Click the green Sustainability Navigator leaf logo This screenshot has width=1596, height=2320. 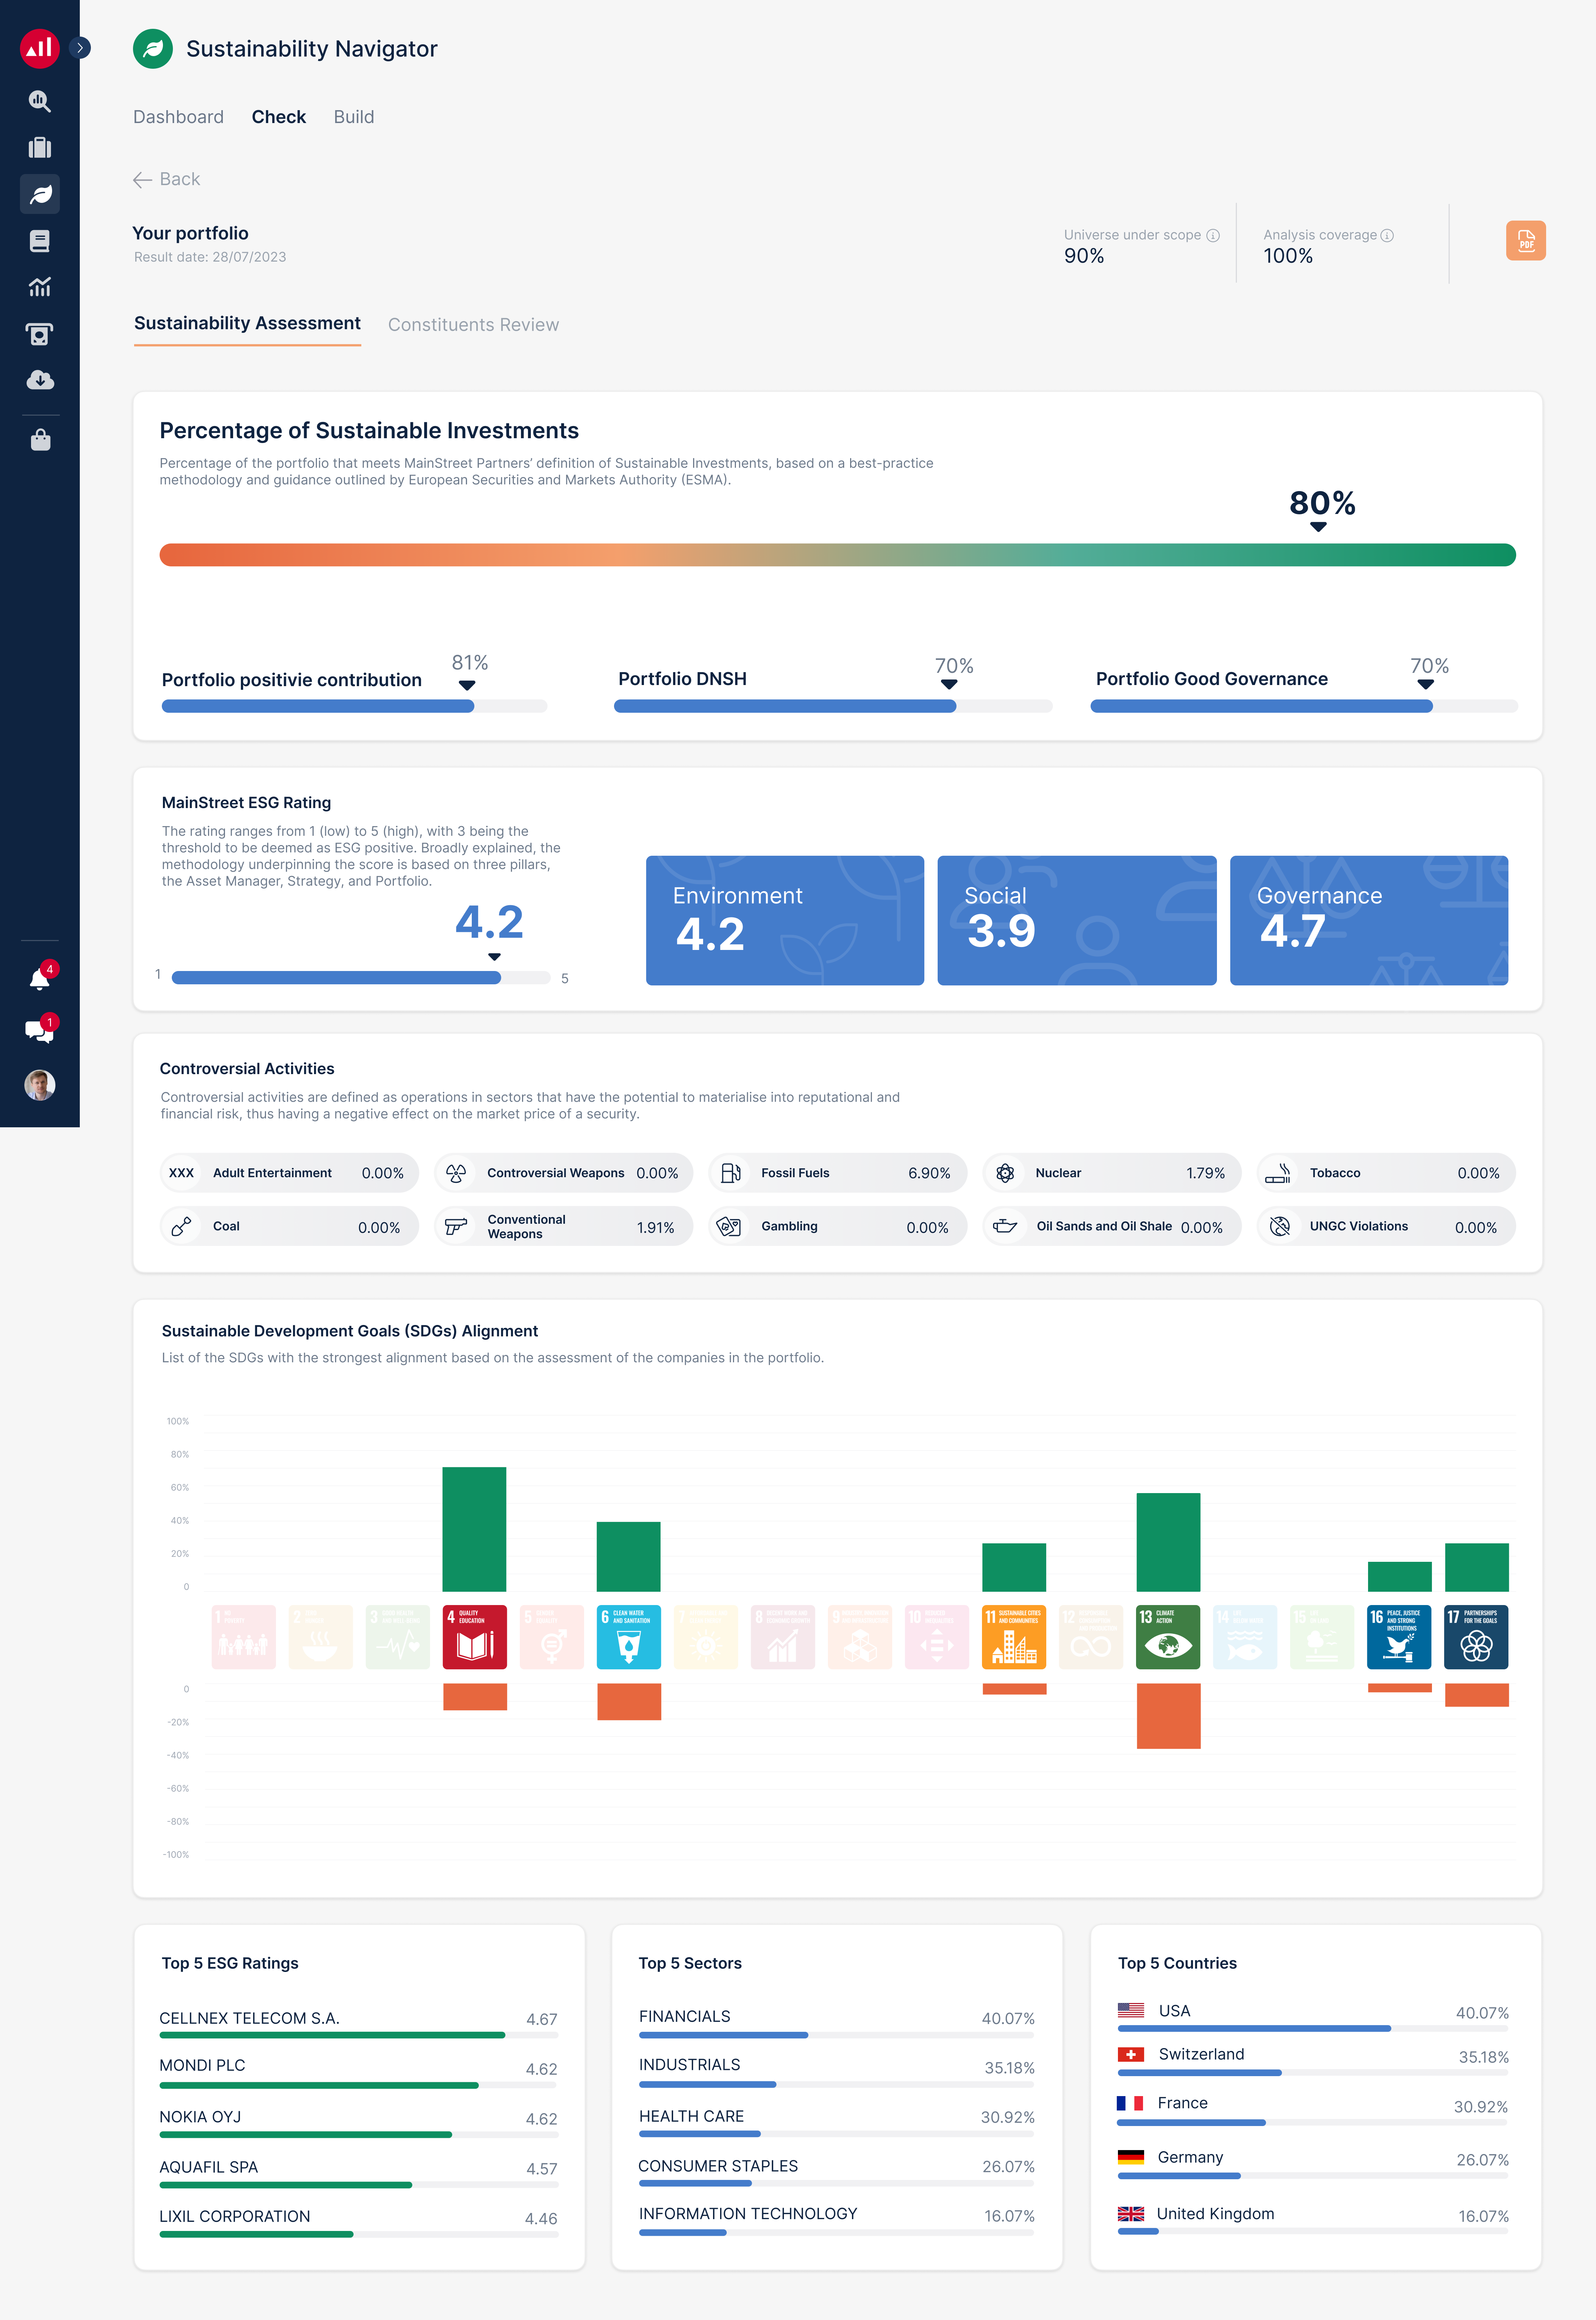click(153, 49)
